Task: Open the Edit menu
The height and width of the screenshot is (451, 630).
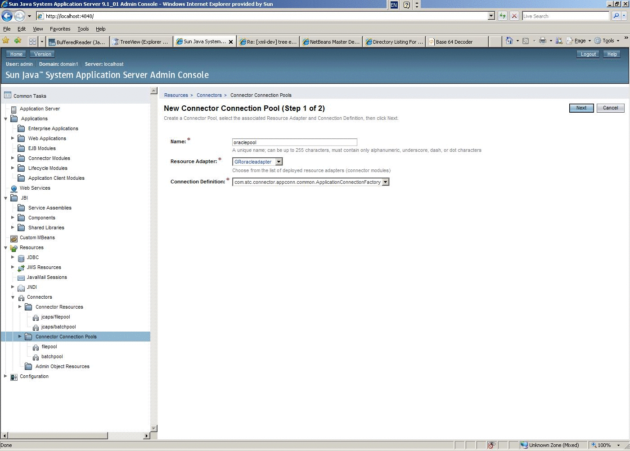Action: pos(22,29)
